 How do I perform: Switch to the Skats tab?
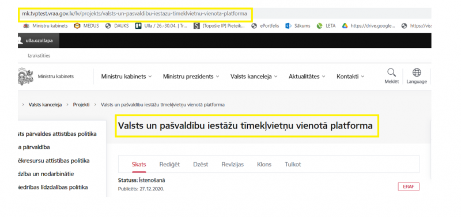(139, 165)
